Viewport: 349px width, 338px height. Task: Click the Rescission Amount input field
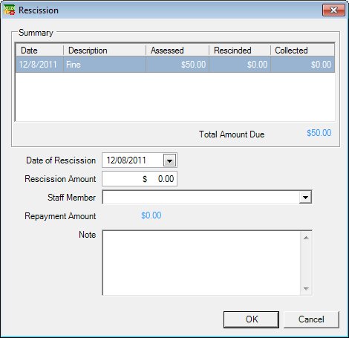pos(140,178)
